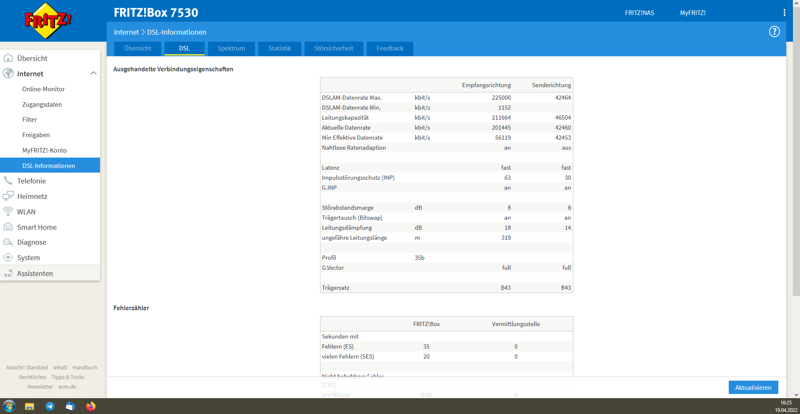The height and width of the screenshot is (414, 800).
Task: Click the 'Impulsstörungsschutz (INP)' label
Action: (x=358, y=178)
